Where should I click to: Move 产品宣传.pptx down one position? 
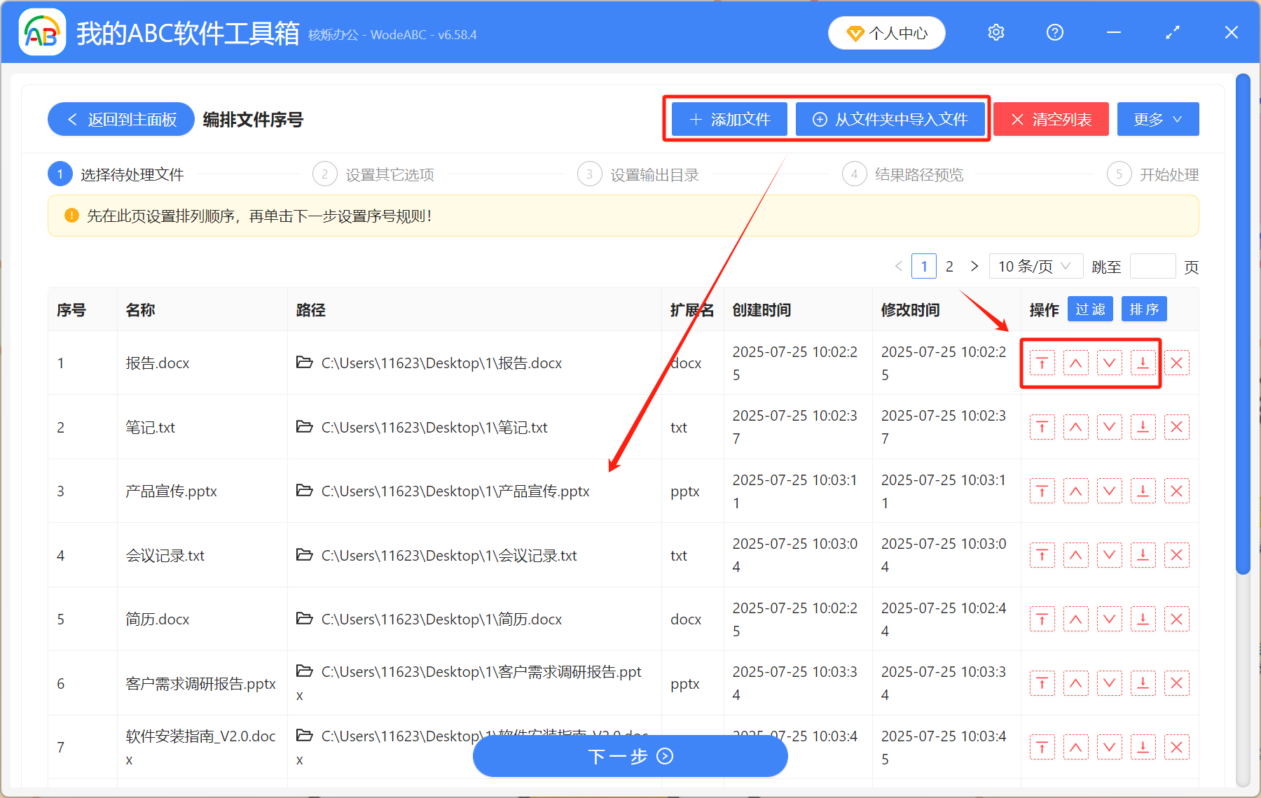click(x=1109, y=491)
